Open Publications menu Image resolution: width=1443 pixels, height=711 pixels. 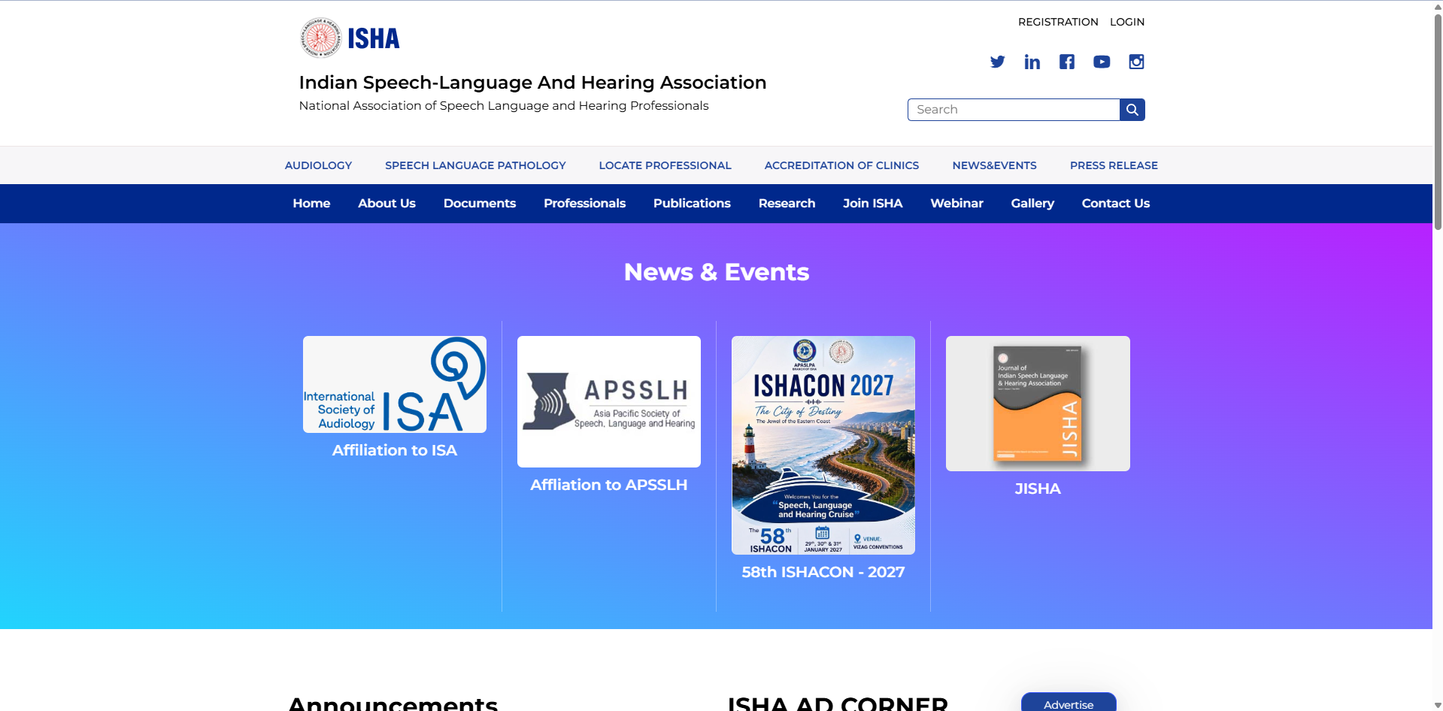[x=692, y=204]
